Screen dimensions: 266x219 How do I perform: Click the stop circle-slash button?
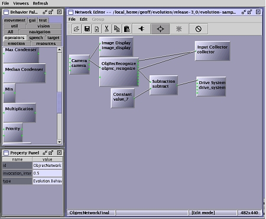point(198,29)
